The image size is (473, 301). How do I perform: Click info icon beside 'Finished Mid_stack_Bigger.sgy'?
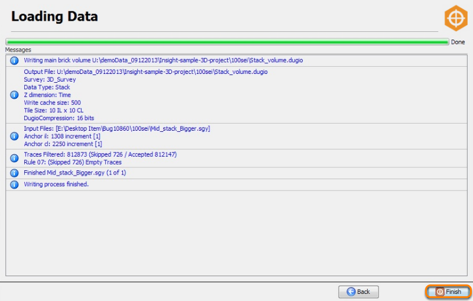point(14,173)
